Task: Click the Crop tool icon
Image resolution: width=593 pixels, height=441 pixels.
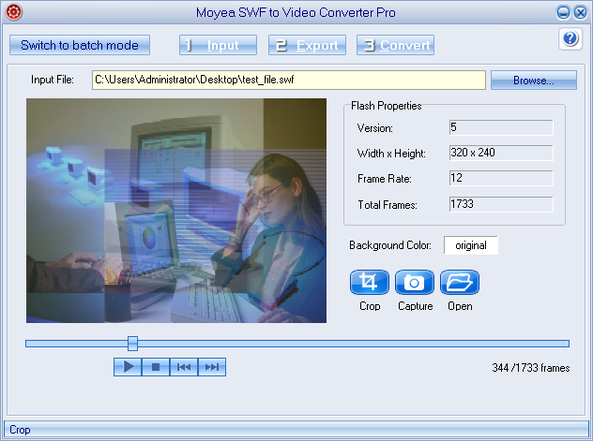Action: pos(370,283)
